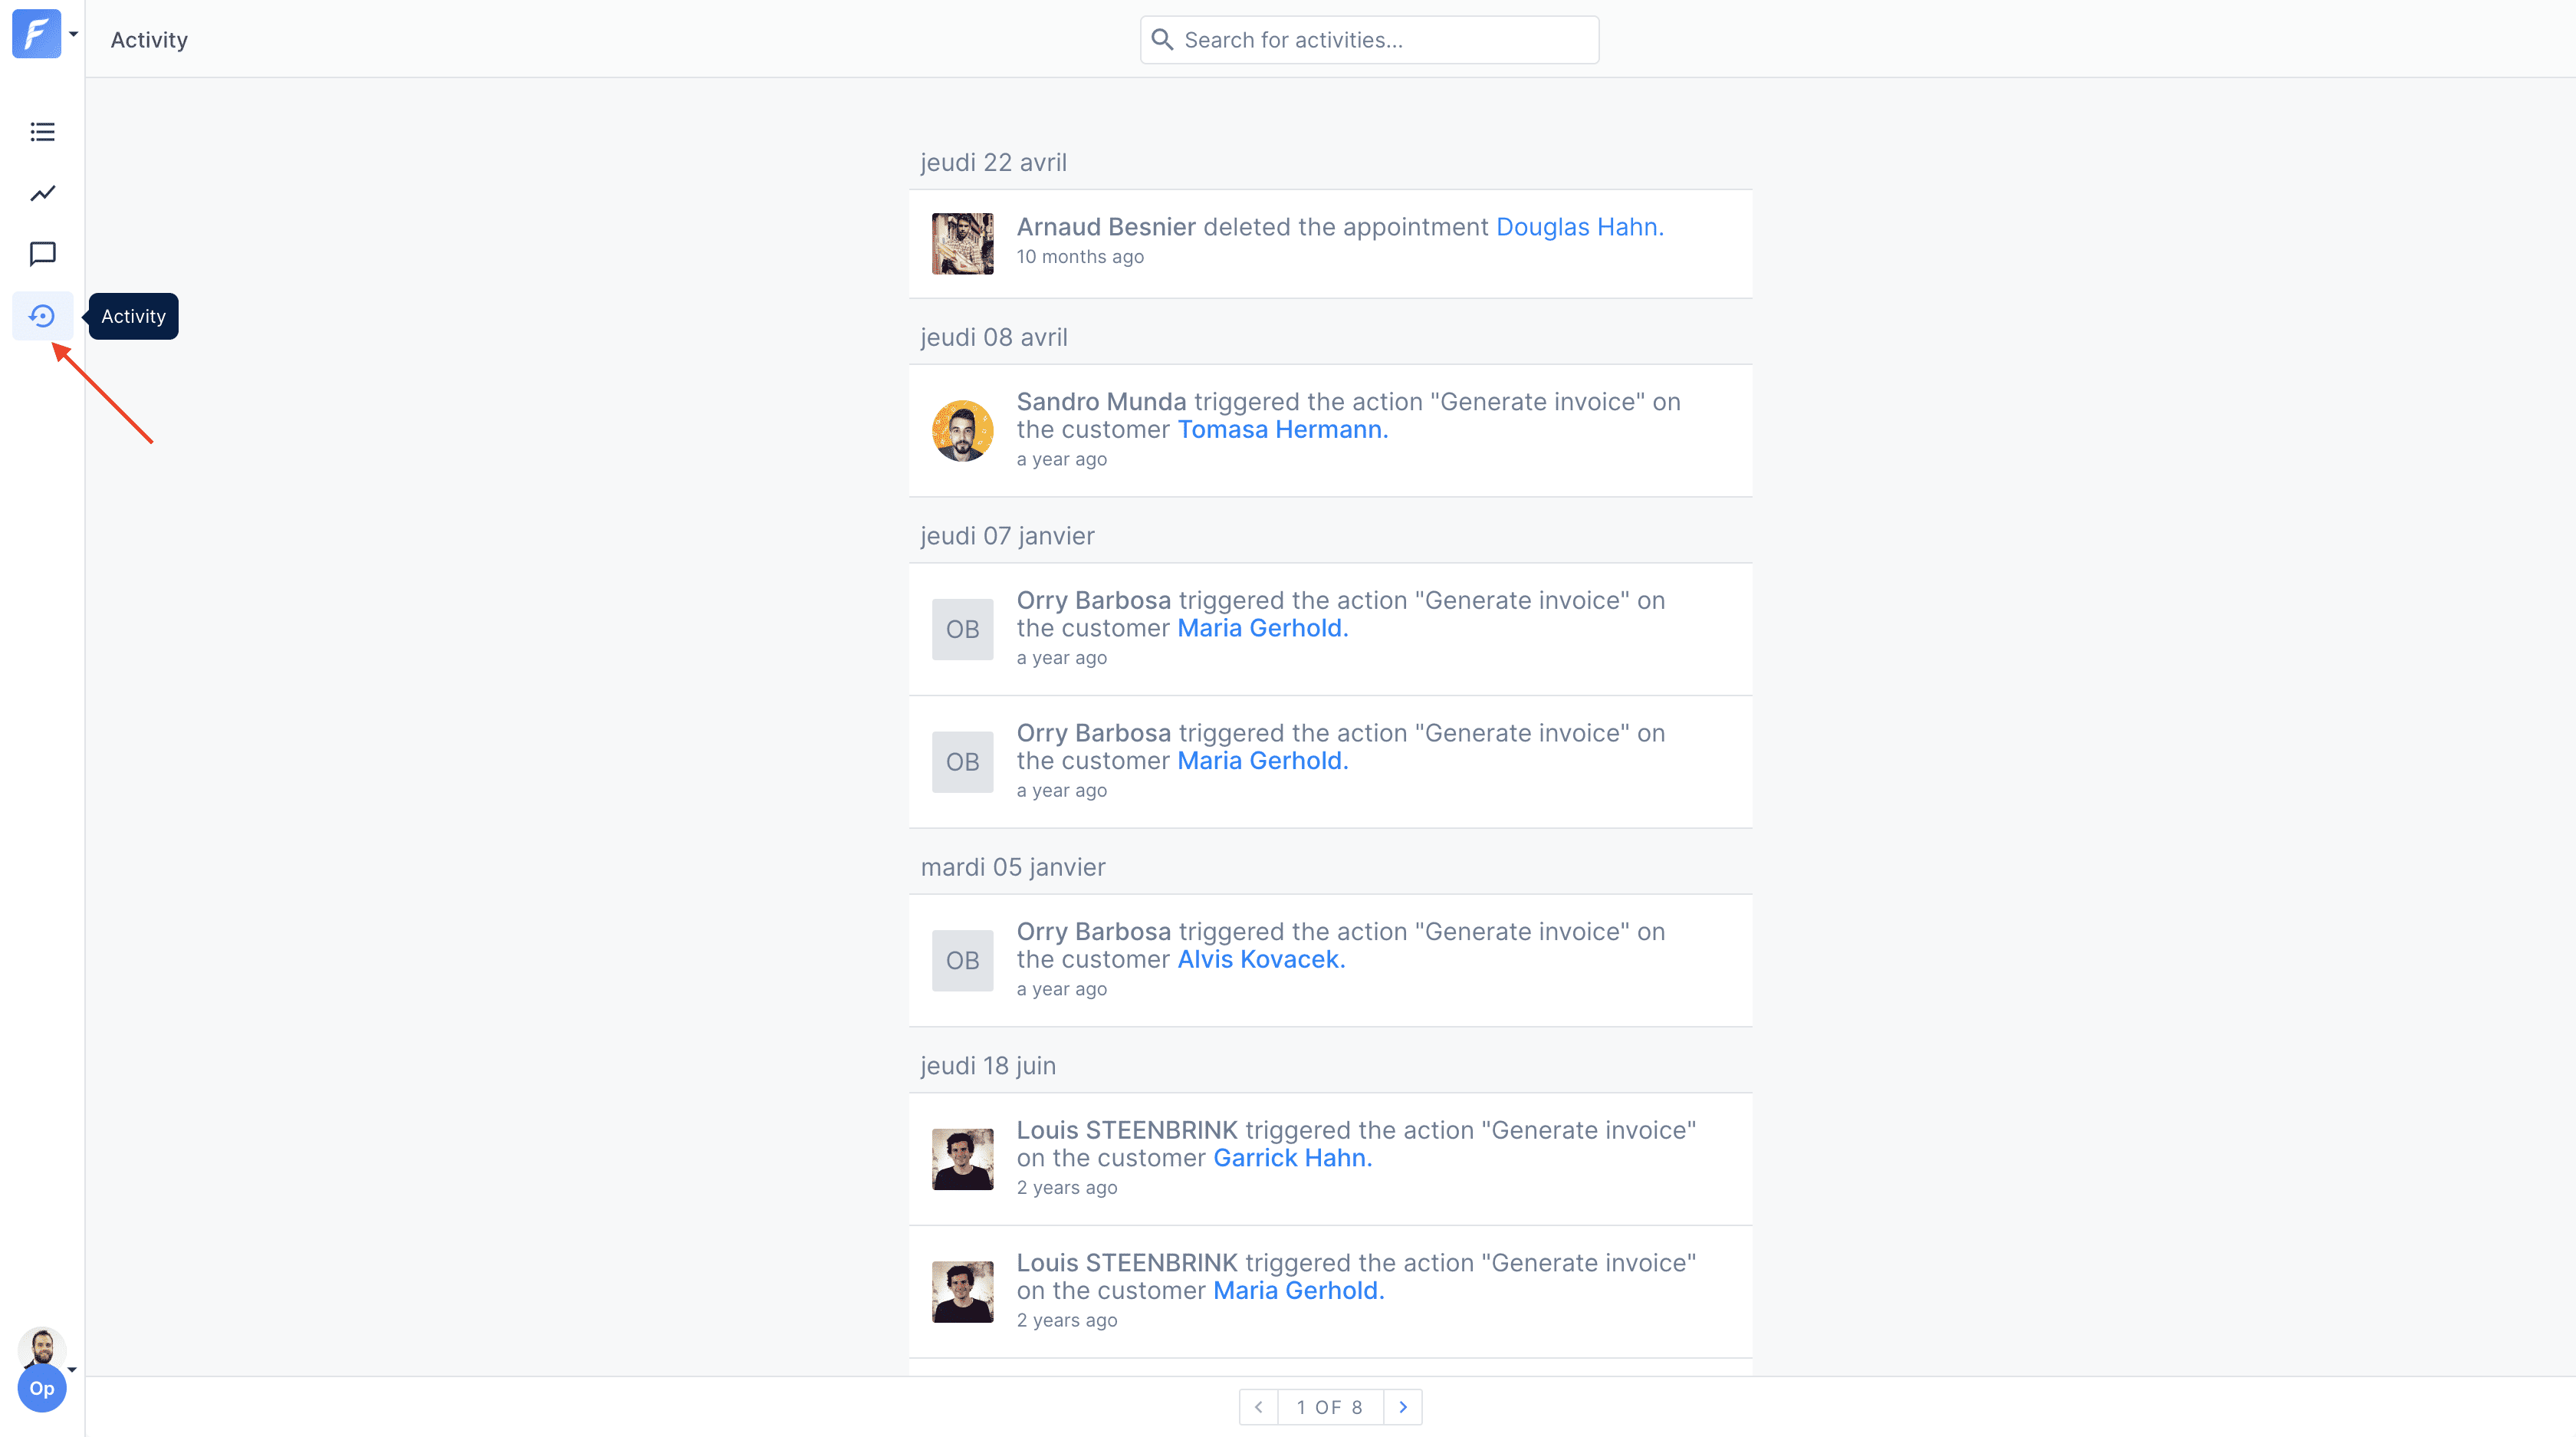Click the search magnifier icon
This screenshot has height=1437, width=2576.
click(1162, 40)
